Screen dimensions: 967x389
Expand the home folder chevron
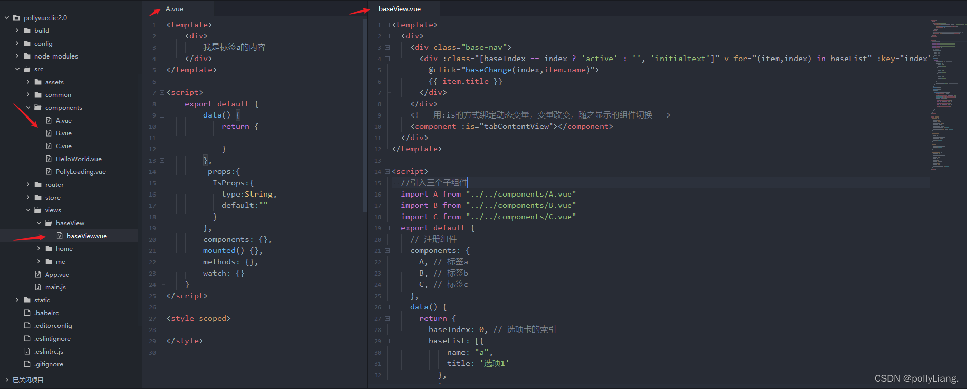pos(38,248)
